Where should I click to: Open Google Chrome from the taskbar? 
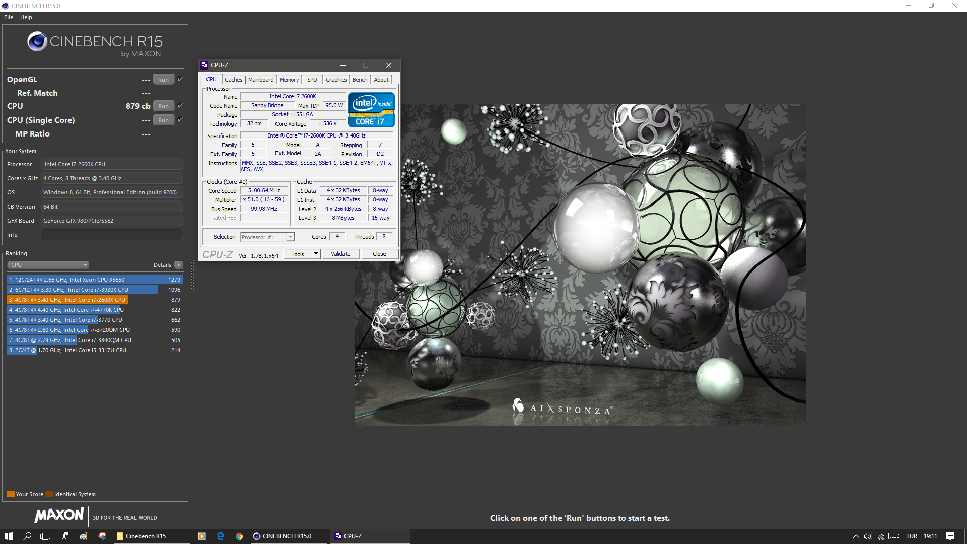239,536
